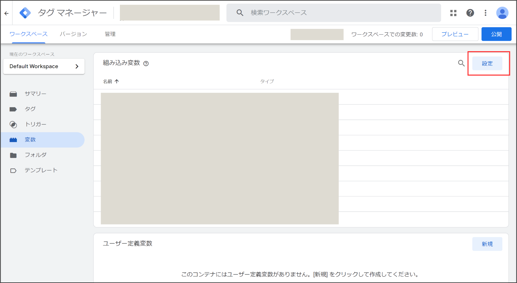Search built-in variables with magnifier icon
This screenshot has height=283, width=517.
tap(461, 63)
